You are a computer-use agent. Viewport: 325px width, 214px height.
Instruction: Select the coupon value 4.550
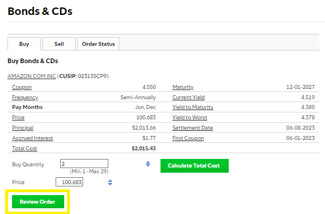coord(149,87)
